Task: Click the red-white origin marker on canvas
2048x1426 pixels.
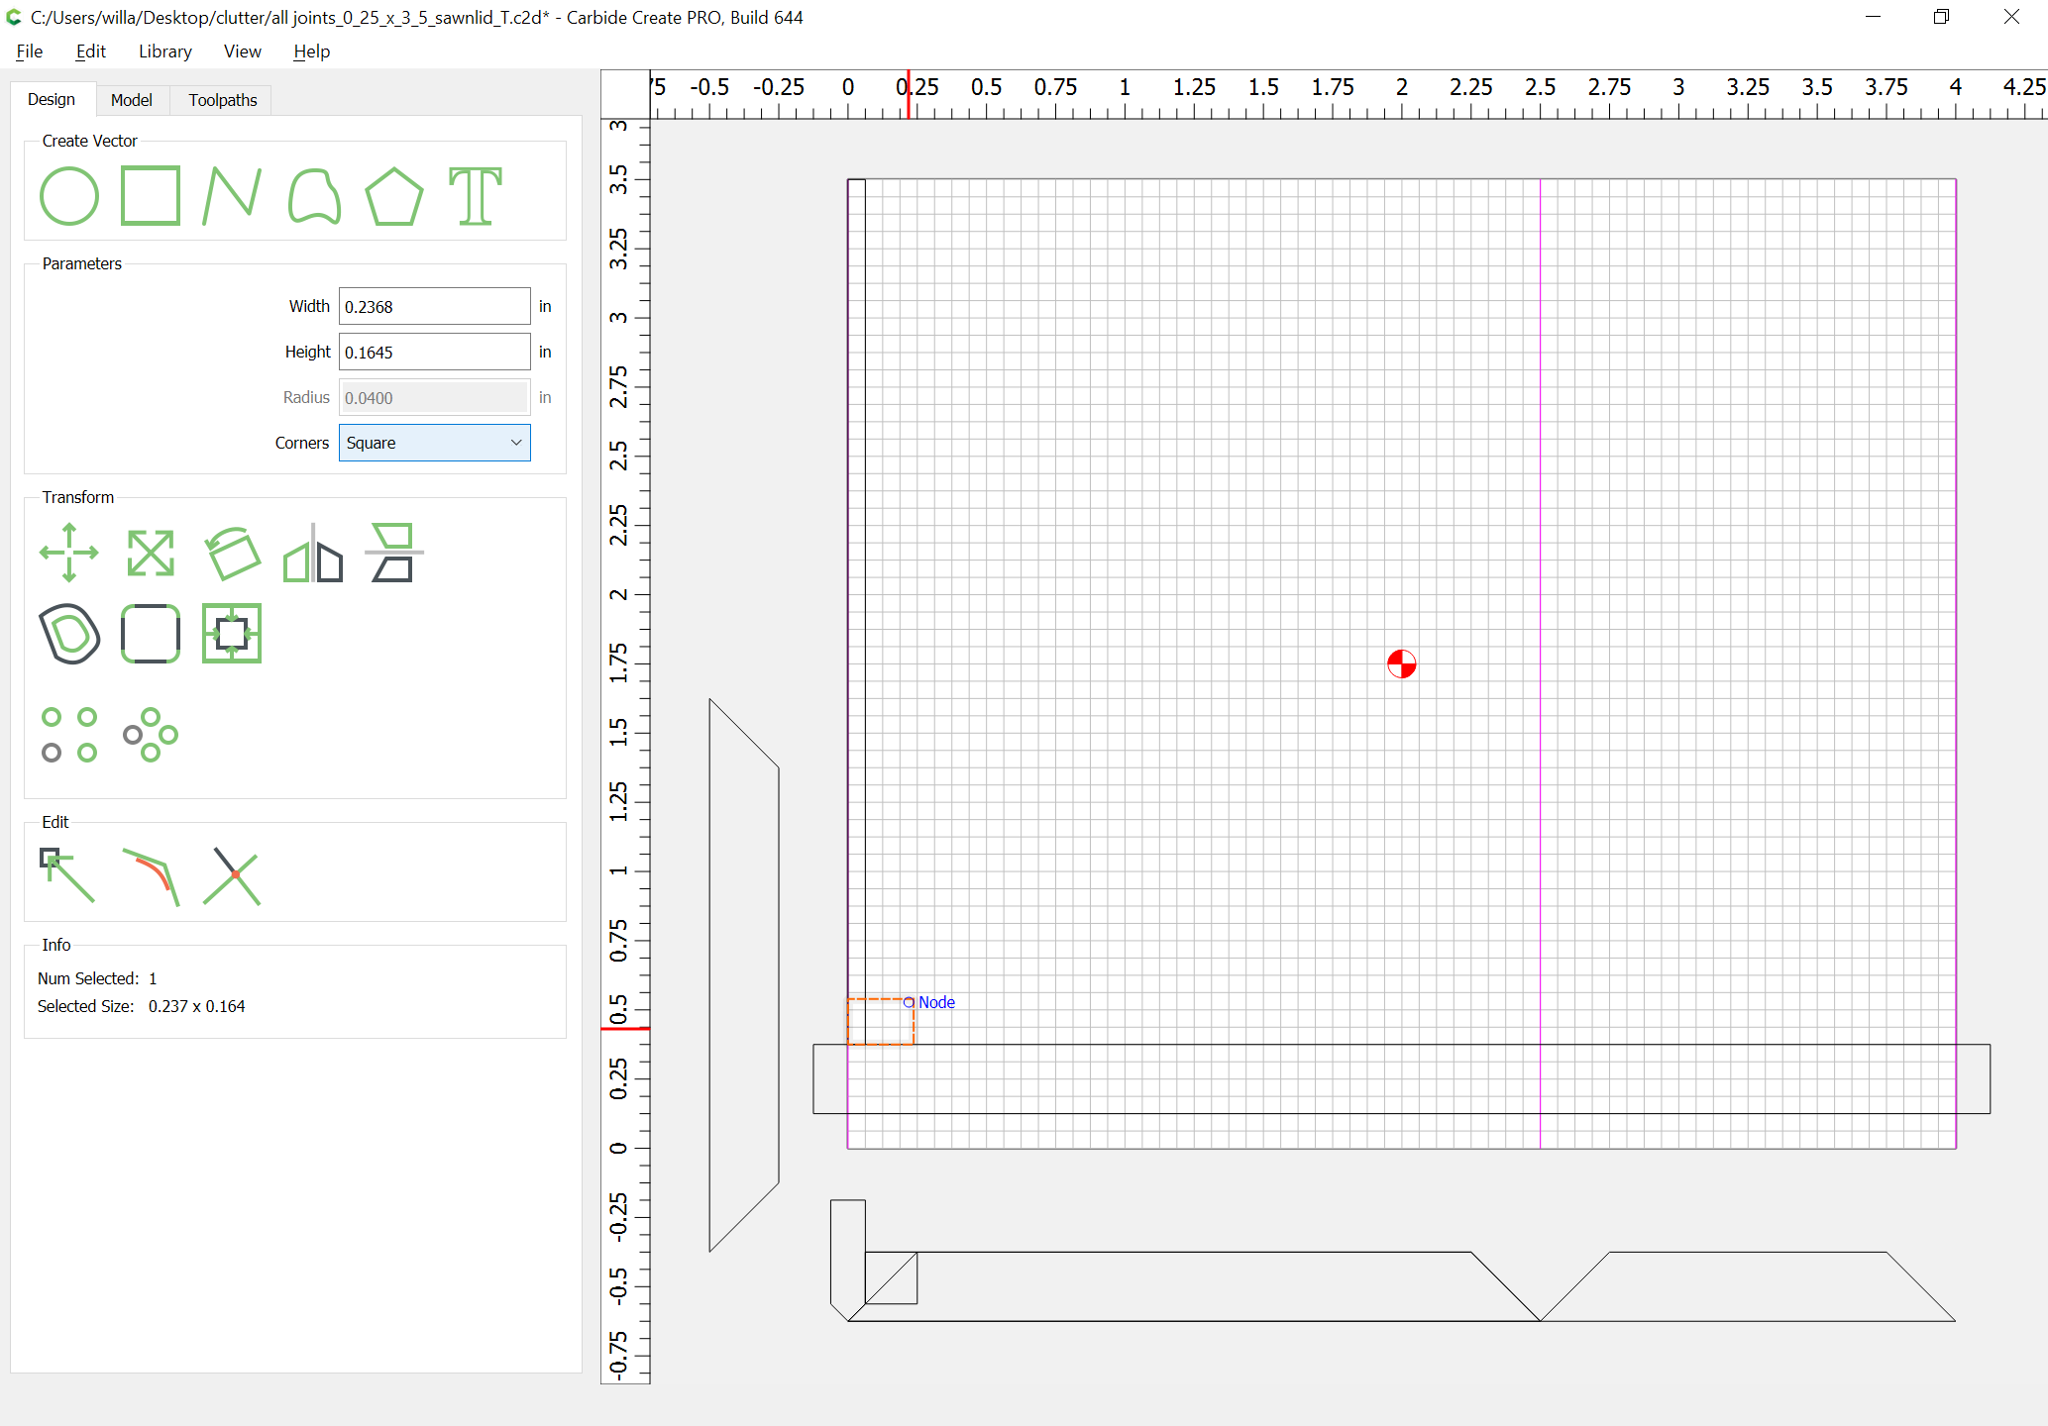Action: coord(1401,663)
